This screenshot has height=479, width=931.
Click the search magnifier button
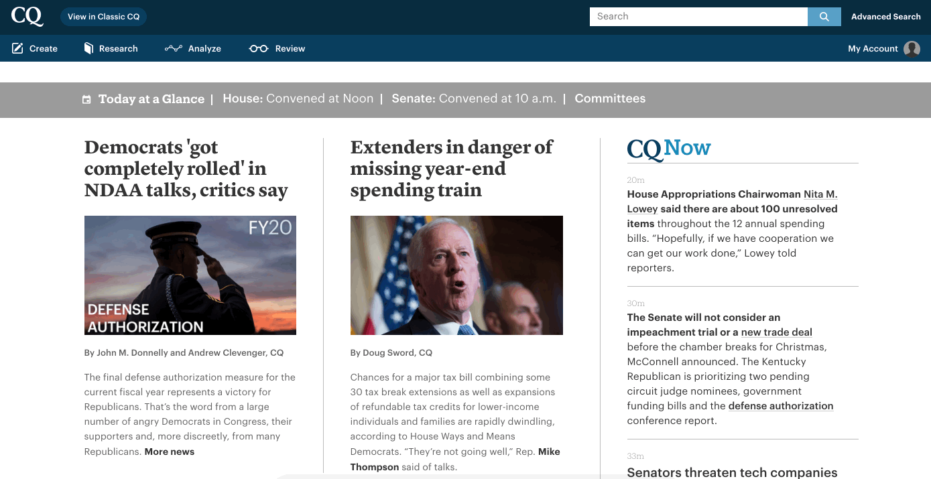pyautogui.click(x=824, y=17)
